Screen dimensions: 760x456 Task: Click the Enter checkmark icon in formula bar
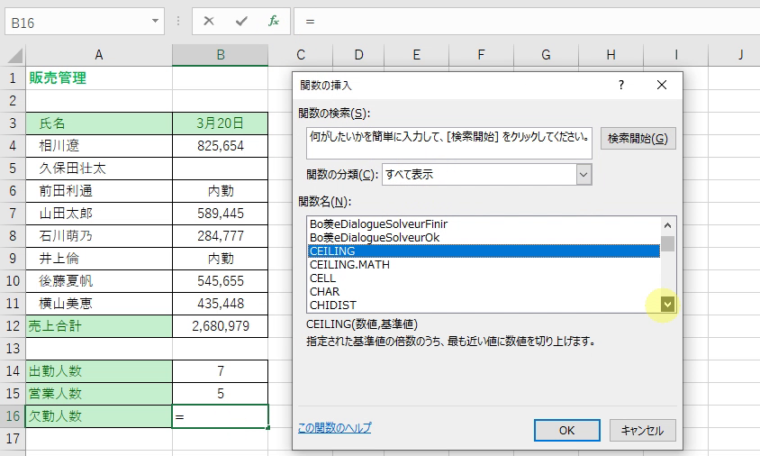pos(240,21)
